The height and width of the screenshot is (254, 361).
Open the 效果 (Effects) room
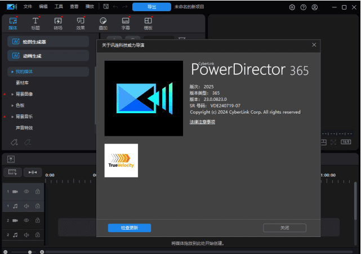pyautogui.click(x=81, y=24)
